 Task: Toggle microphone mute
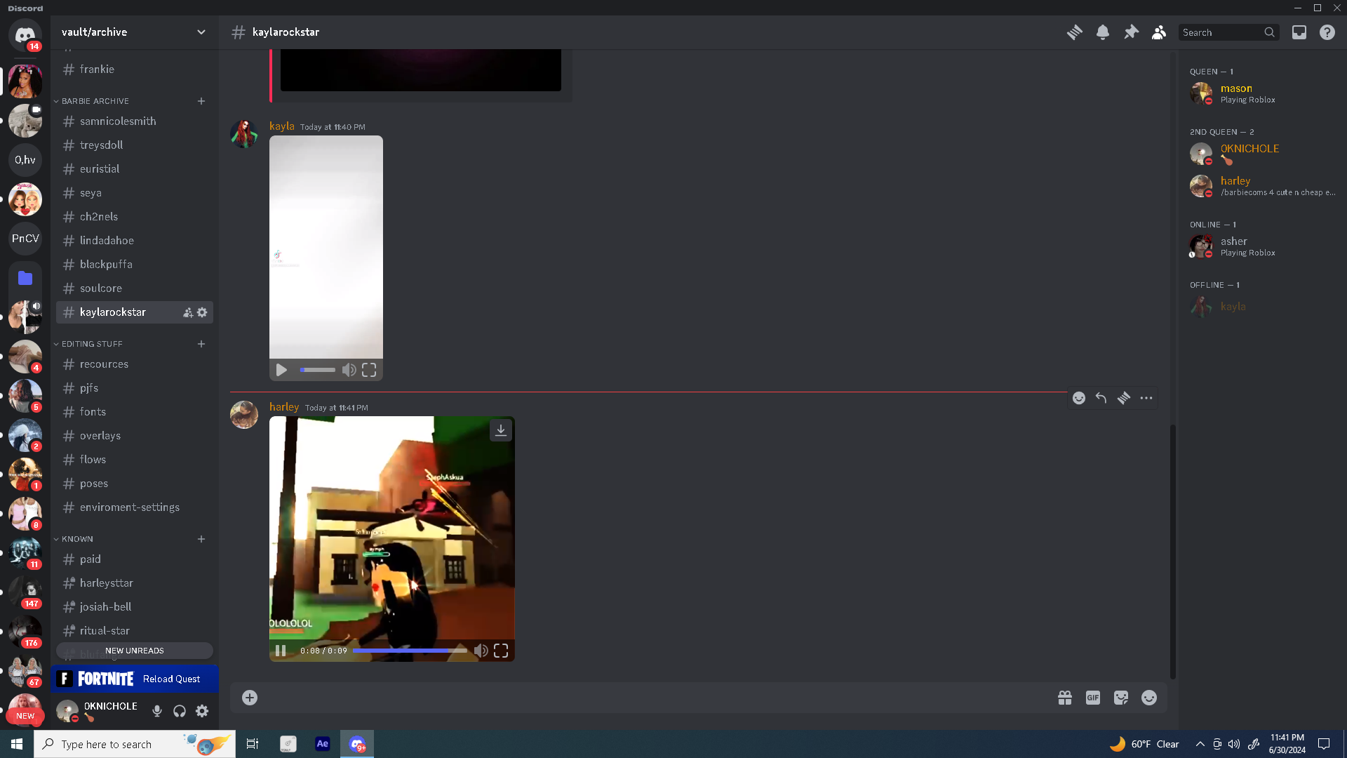click(x=157, y=711)
